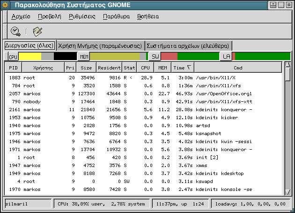Image resolution: width=295 pixels, height=213 pixels.
Task: Open the Βοήθεια menu
Action: [148, 16]
